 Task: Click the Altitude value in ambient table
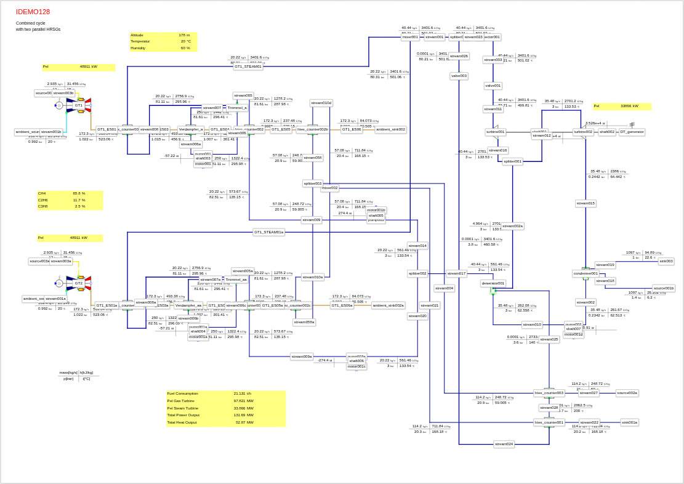pyautogui.click(x=184, y=35)
